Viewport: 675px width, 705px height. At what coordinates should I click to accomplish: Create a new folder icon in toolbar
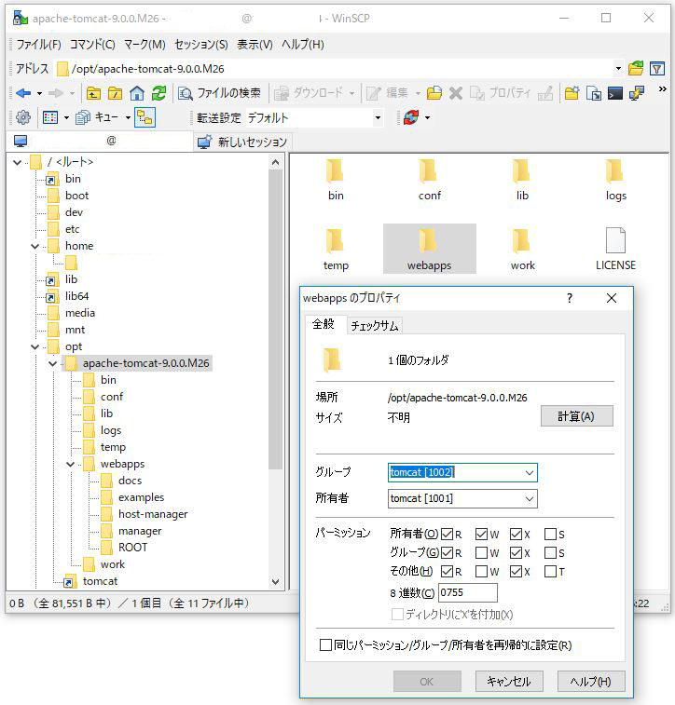(572, 93)
